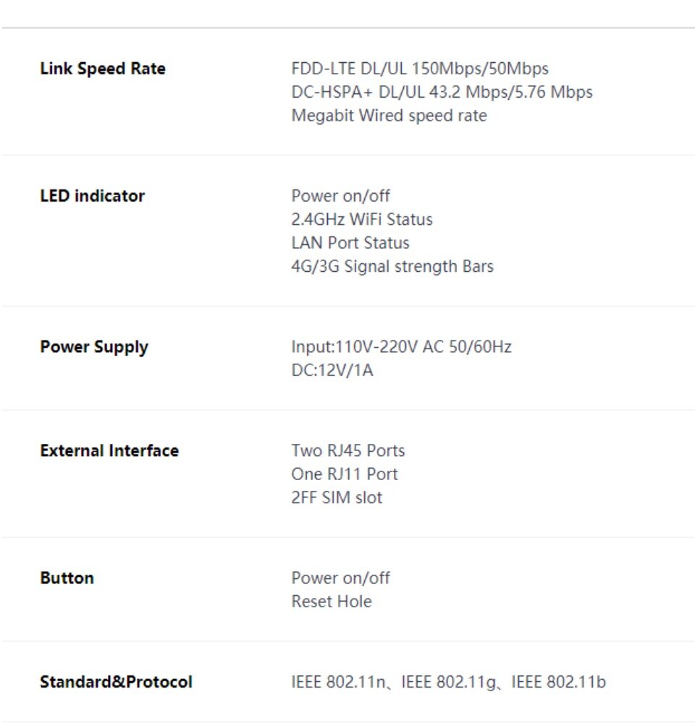This screenshot has height=723, width=695.
Task: Click the Standard&Protocol heading
Action: click(116, 682)
